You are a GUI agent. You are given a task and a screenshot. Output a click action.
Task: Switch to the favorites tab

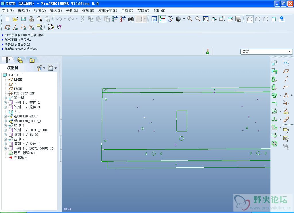tap(32, 60)
